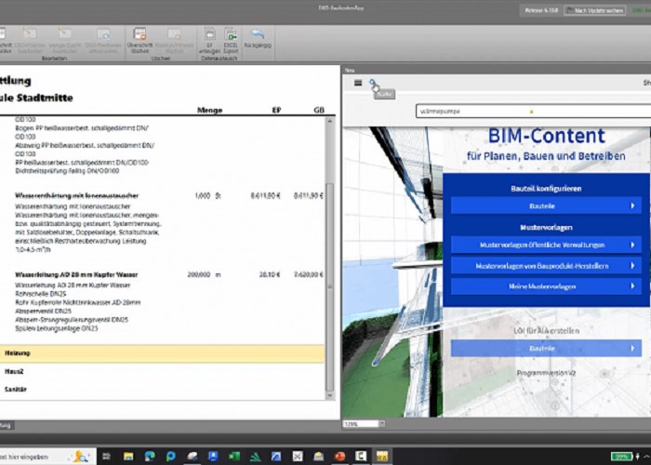Click the Release version label

point(541,10)
